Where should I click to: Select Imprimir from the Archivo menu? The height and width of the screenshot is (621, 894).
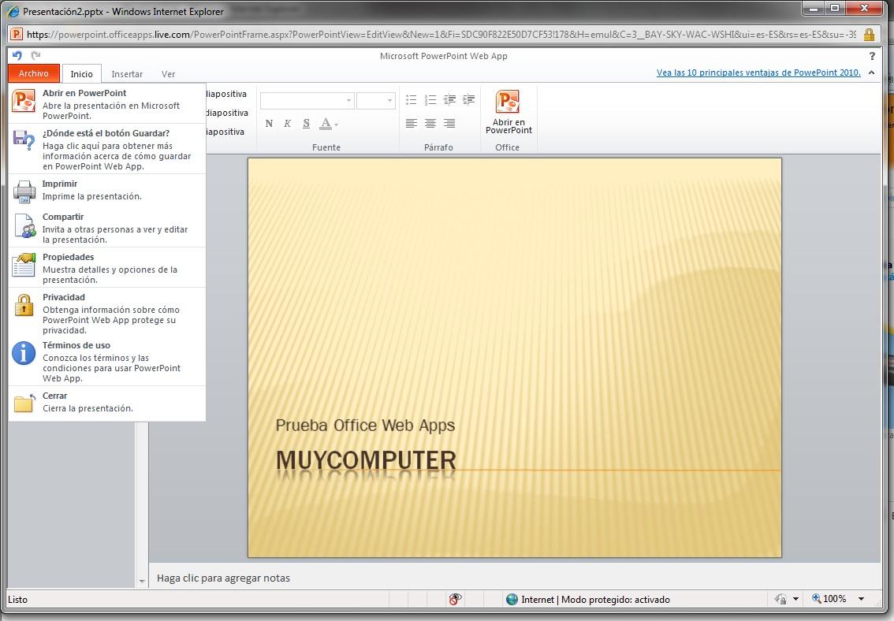[x=107, y=190]
